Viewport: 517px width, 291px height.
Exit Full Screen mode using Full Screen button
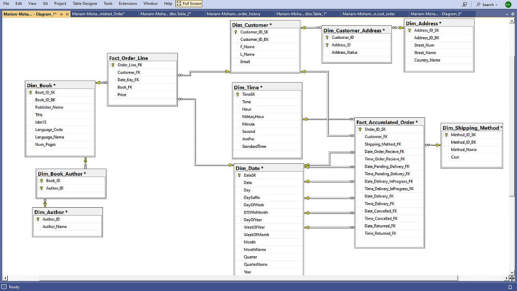tap(189, 4)
